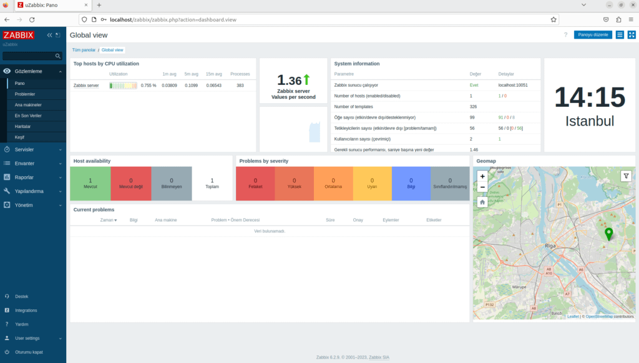Zoom out on the Geomap
The width and height of the screenshot is (639, 363).
tap(482, 187)
